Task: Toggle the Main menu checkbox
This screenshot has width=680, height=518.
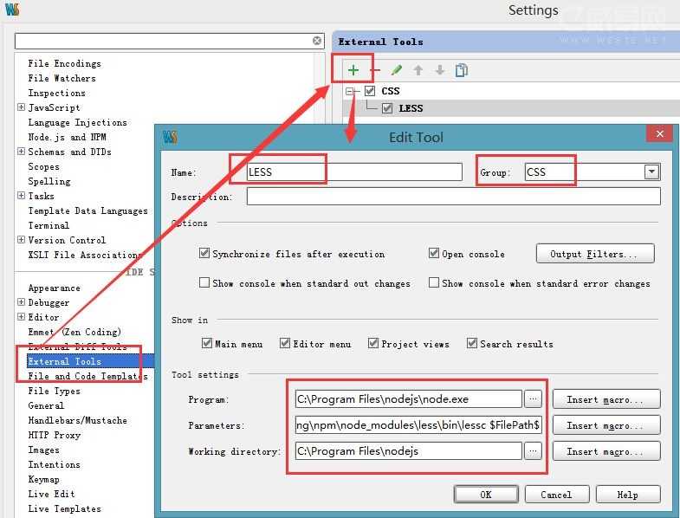Action: (x=207, y=343)
